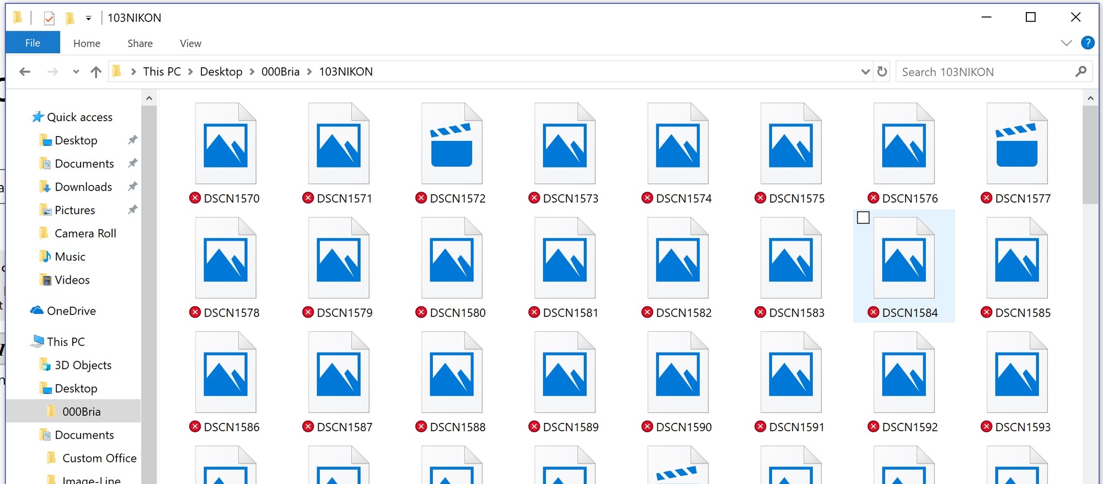Viewport: 1103px width, 484px height.
Task: Expand the chevron after This PC in path
Action: [190, 72]
